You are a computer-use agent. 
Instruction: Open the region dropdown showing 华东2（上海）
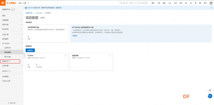24,3
